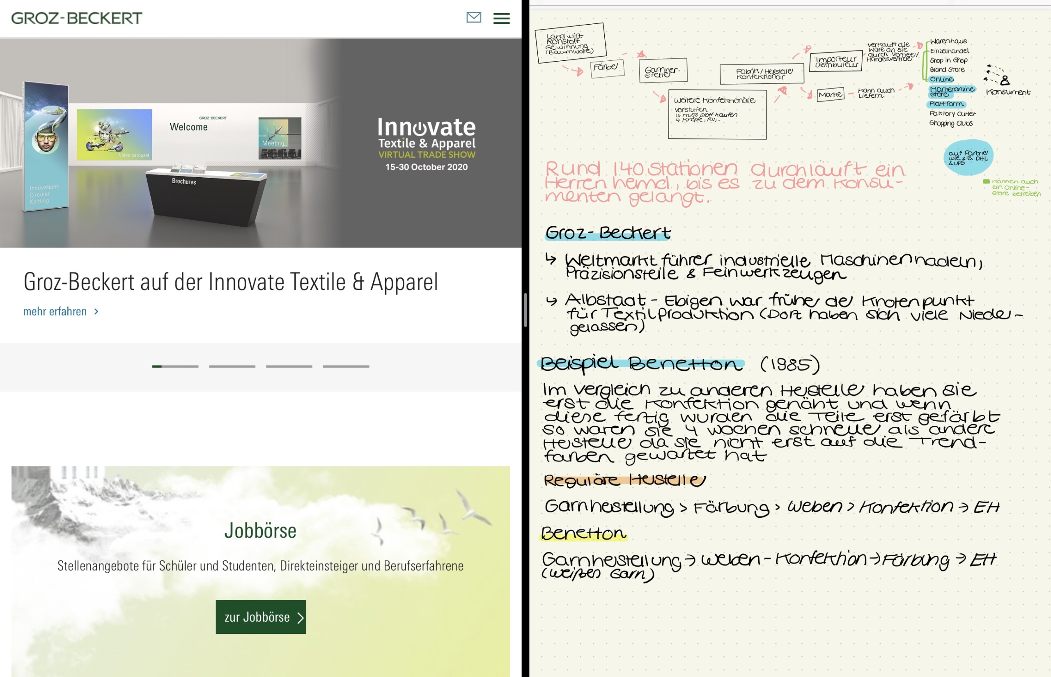Tap the blue 'auf Partner wie z.B. DHL' bubble
This screenshot has width=1051, height=677.
[968, 157]
